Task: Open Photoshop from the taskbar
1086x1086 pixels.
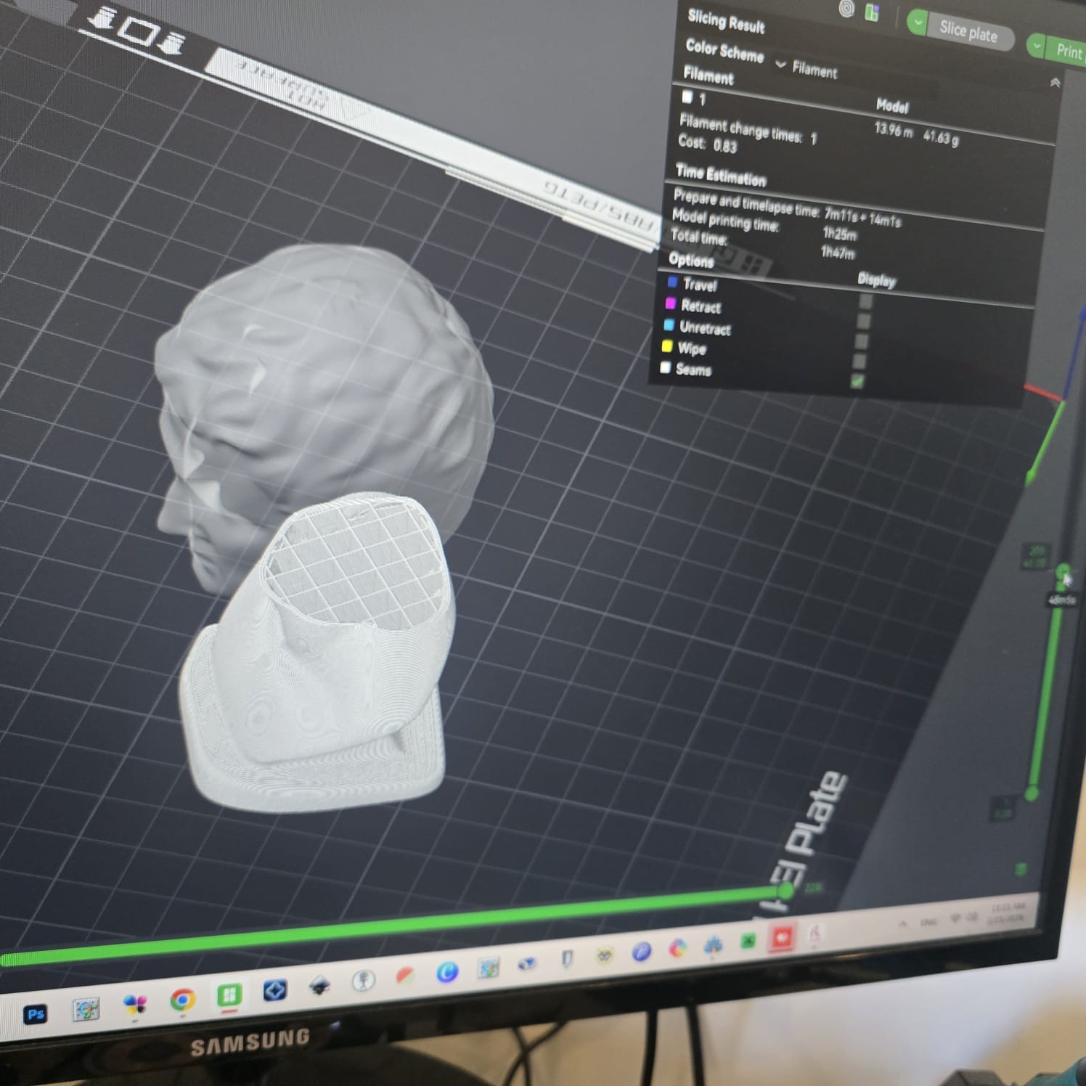Action: [36, 1013]
